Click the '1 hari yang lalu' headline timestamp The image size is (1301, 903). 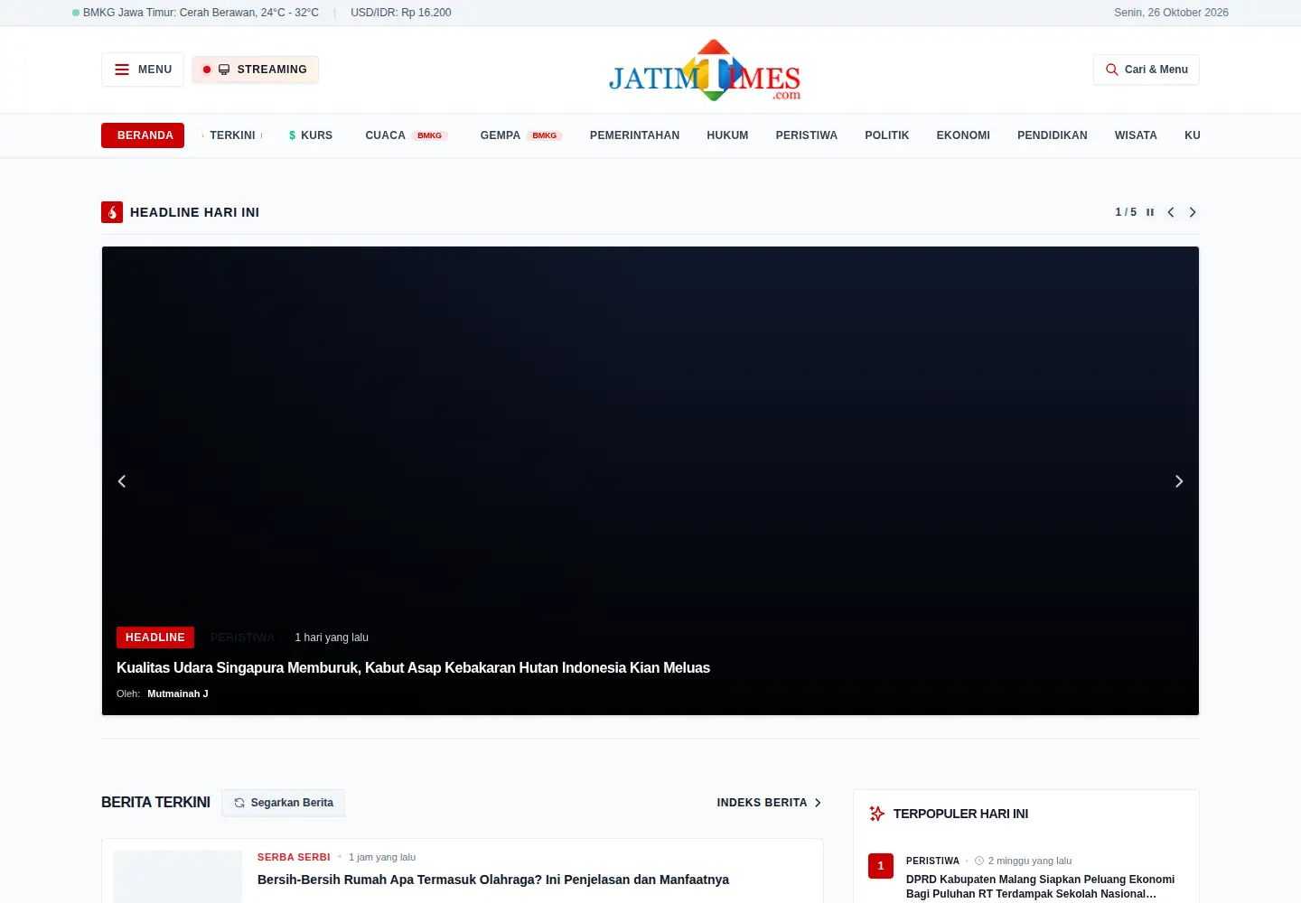[332, 638]
